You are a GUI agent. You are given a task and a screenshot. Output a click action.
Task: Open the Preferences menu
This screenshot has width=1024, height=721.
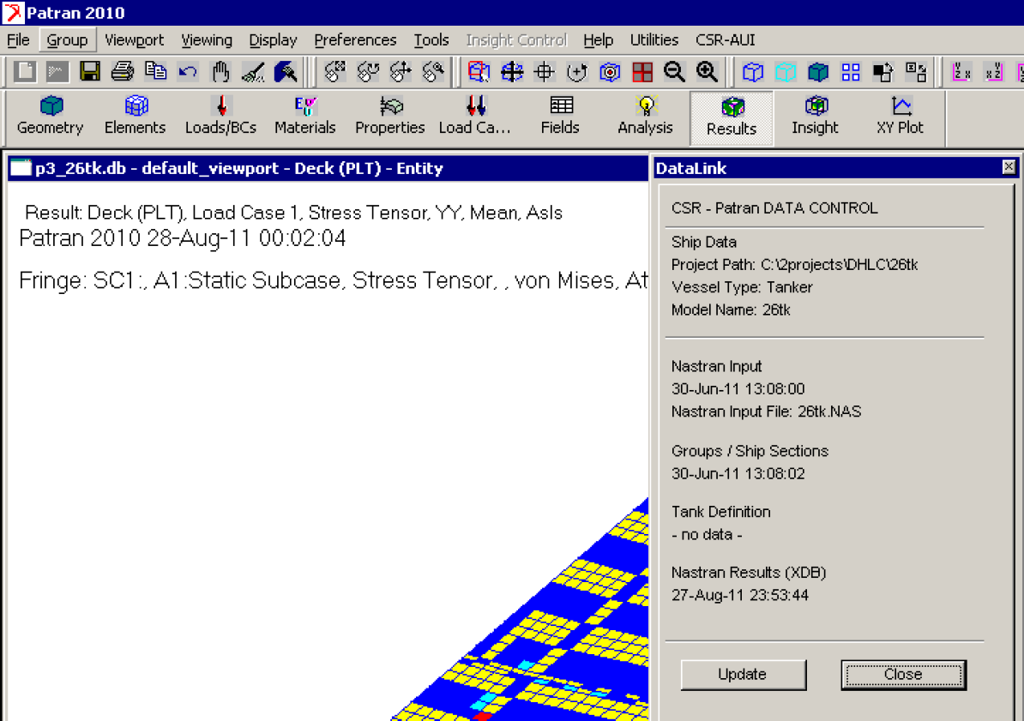[355, 39]
